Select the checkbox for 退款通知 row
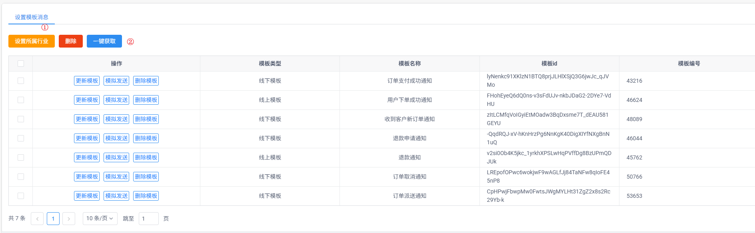755x233 pixels. (21, 157)
